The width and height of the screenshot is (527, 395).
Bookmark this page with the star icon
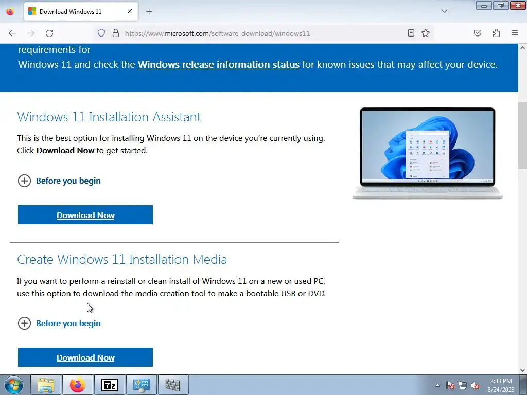(426, 33)
